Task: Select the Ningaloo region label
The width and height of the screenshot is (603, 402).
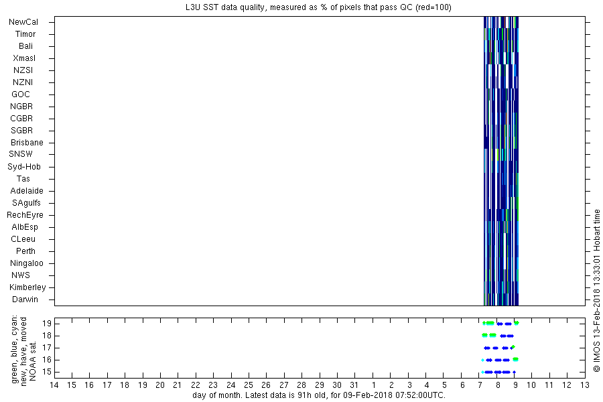Action: (27, 263)
